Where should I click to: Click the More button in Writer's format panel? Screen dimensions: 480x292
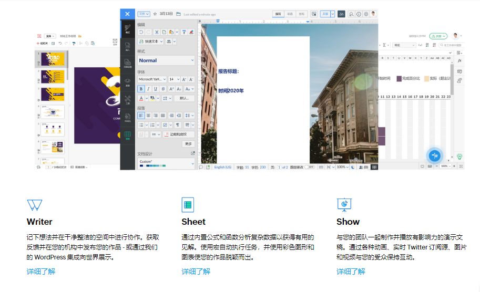[x=188, y=144]
